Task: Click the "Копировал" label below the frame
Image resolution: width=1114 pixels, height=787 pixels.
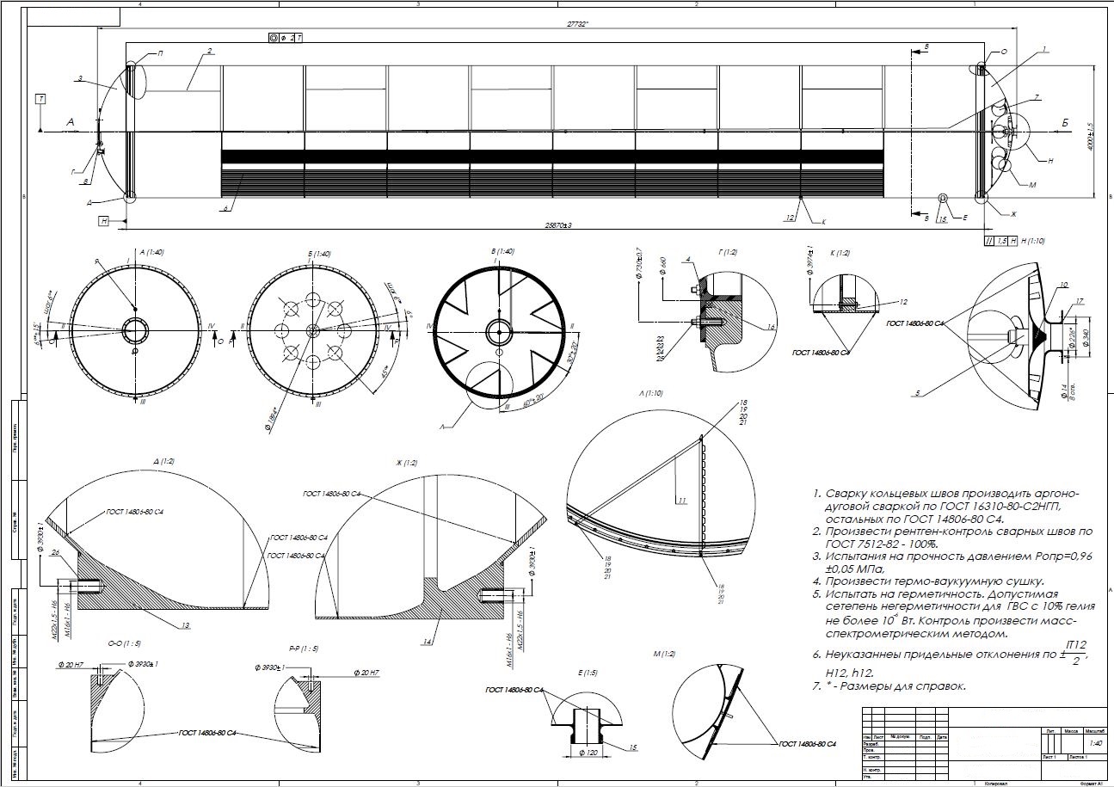Action: [x=998, y=783]
